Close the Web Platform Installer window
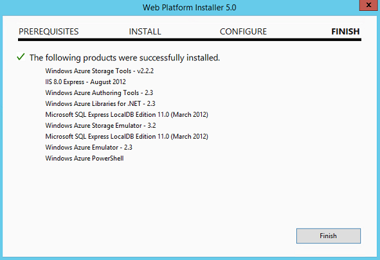This screenshot has width=380, height=260. (368, 5)
